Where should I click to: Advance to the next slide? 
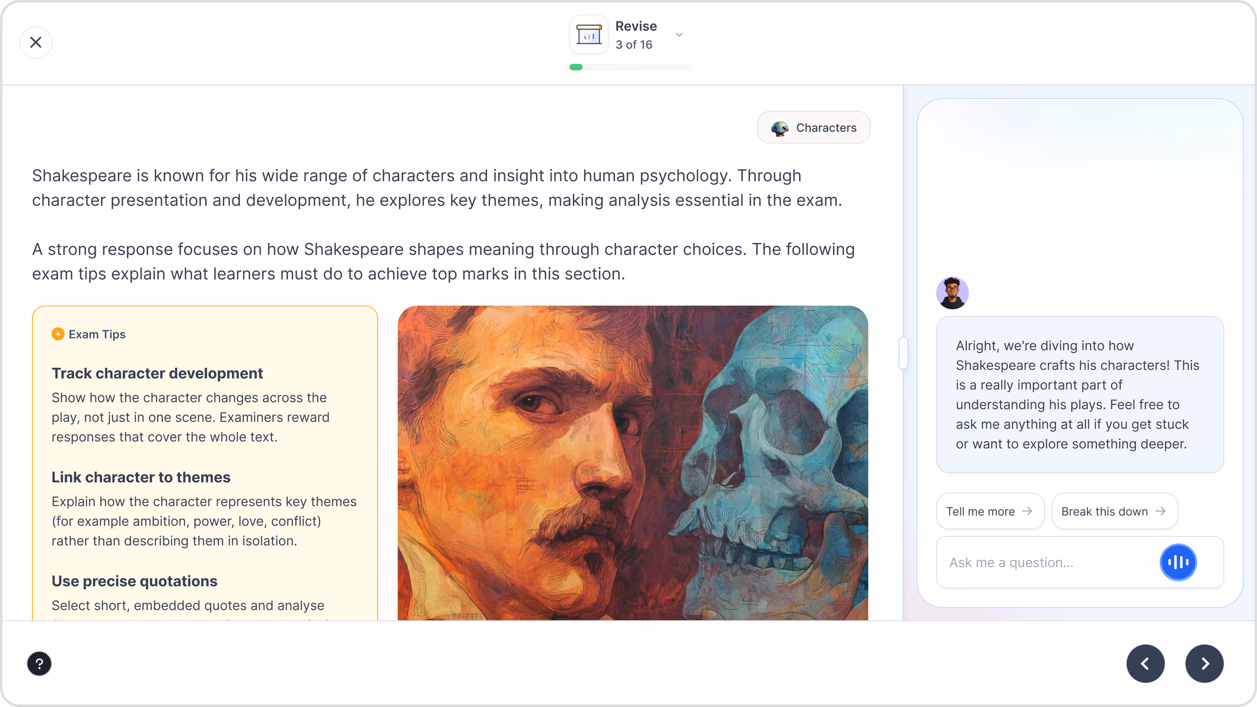coord(1204,664)
